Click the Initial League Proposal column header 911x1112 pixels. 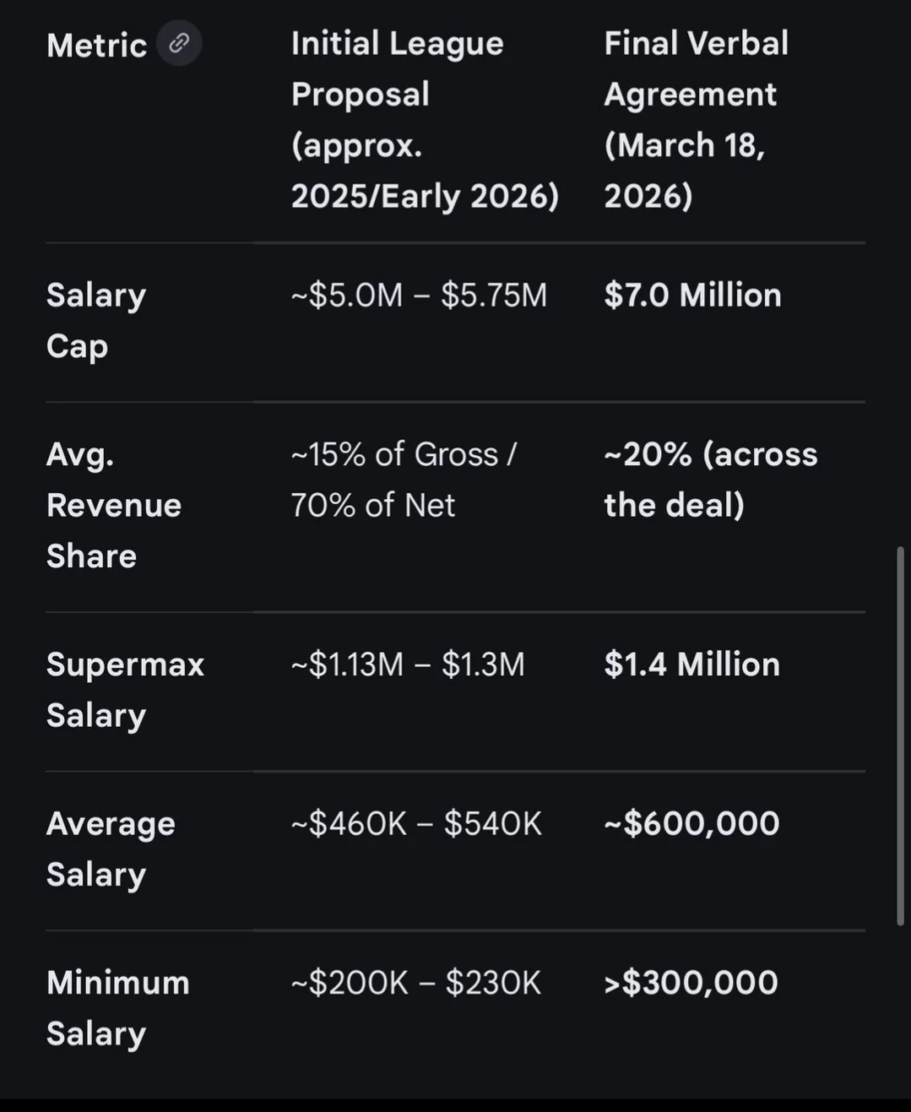click(x=424, y=119)
